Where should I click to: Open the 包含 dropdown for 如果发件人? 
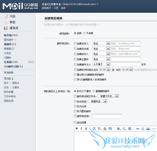101,43
